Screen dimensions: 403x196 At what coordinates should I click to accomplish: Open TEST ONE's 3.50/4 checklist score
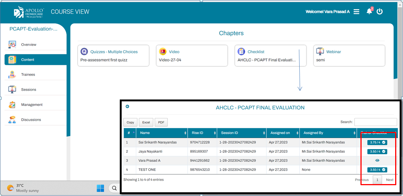pos(377,170)
